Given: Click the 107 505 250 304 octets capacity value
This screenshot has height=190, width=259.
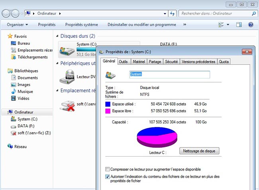Looking at the screenshot, I should point(167,122).
